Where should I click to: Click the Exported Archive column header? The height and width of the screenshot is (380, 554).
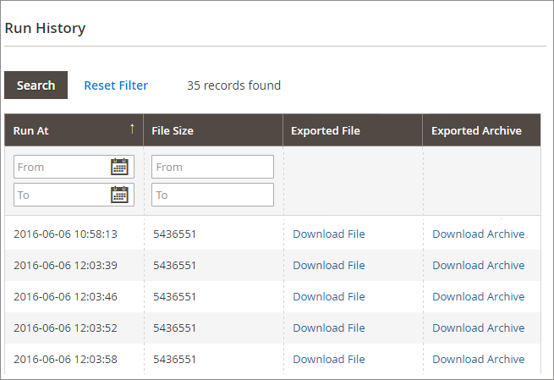point(476,130)
